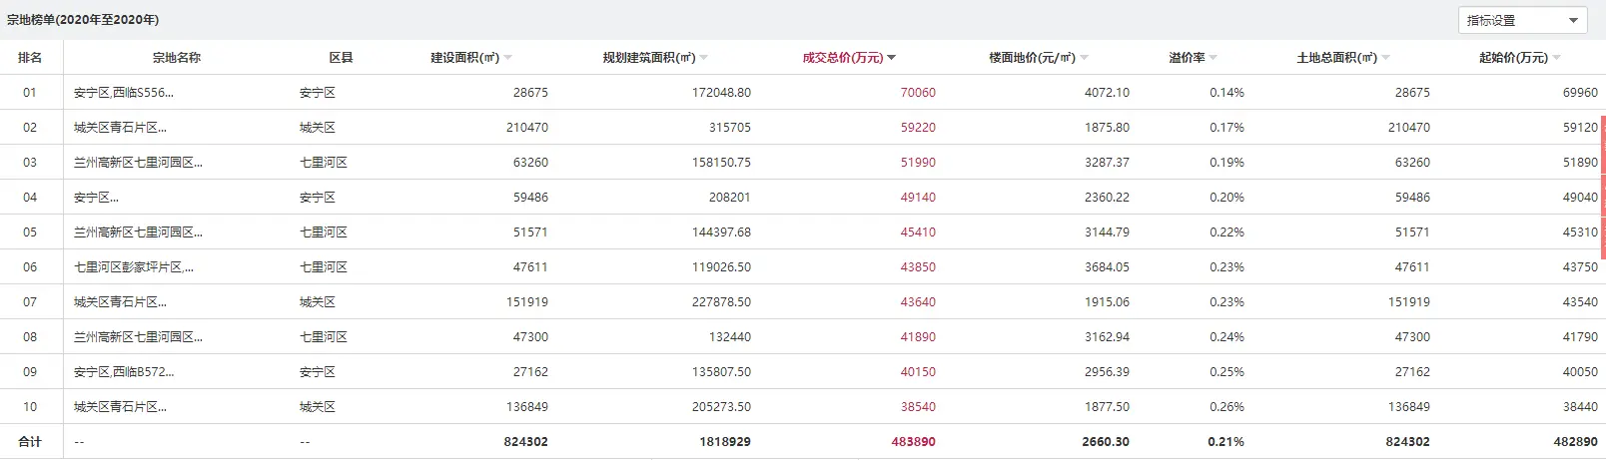
Task: Click transaction price 70060 in first row
Action: (918, 93)
